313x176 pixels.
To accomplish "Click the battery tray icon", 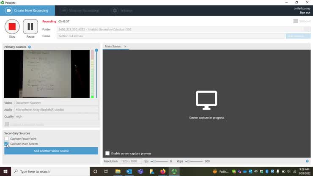I will [283, 171].
